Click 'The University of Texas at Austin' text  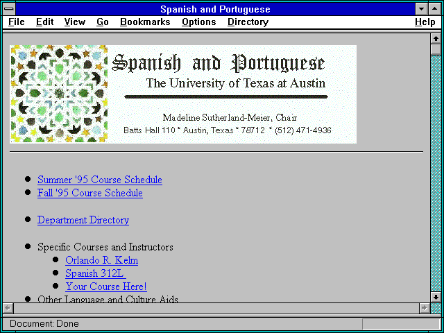(x=236, y=83)
